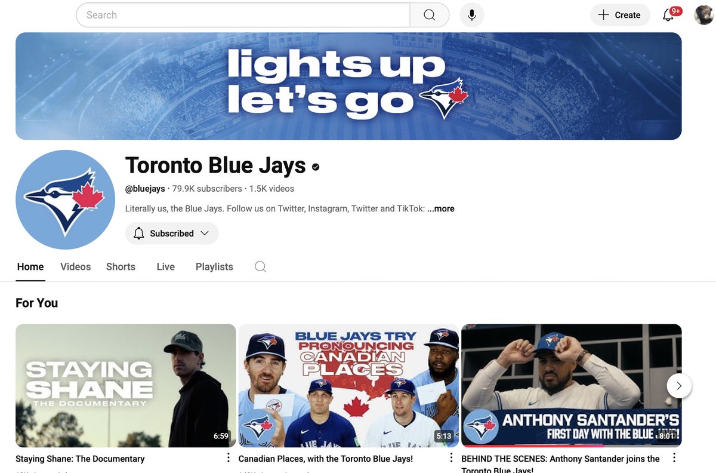This screenshot has height=473, width=716.
Task: Switch to the Shorts tab
Action: click(x=121, y=267)
